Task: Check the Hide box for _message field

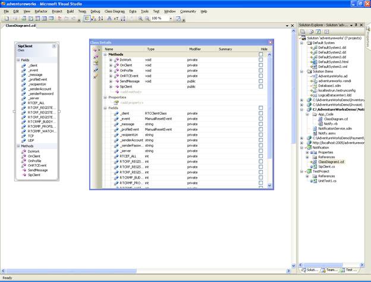Action: click(261, 124)
